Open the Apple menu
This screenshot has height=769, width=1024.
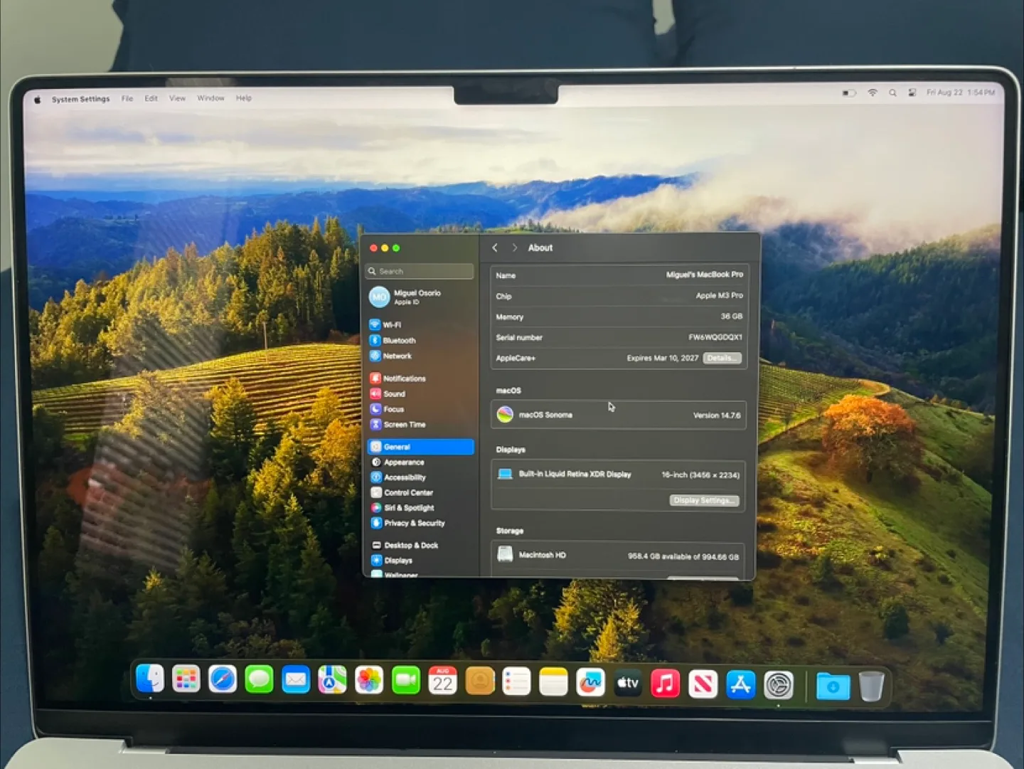tap(37, 100)
